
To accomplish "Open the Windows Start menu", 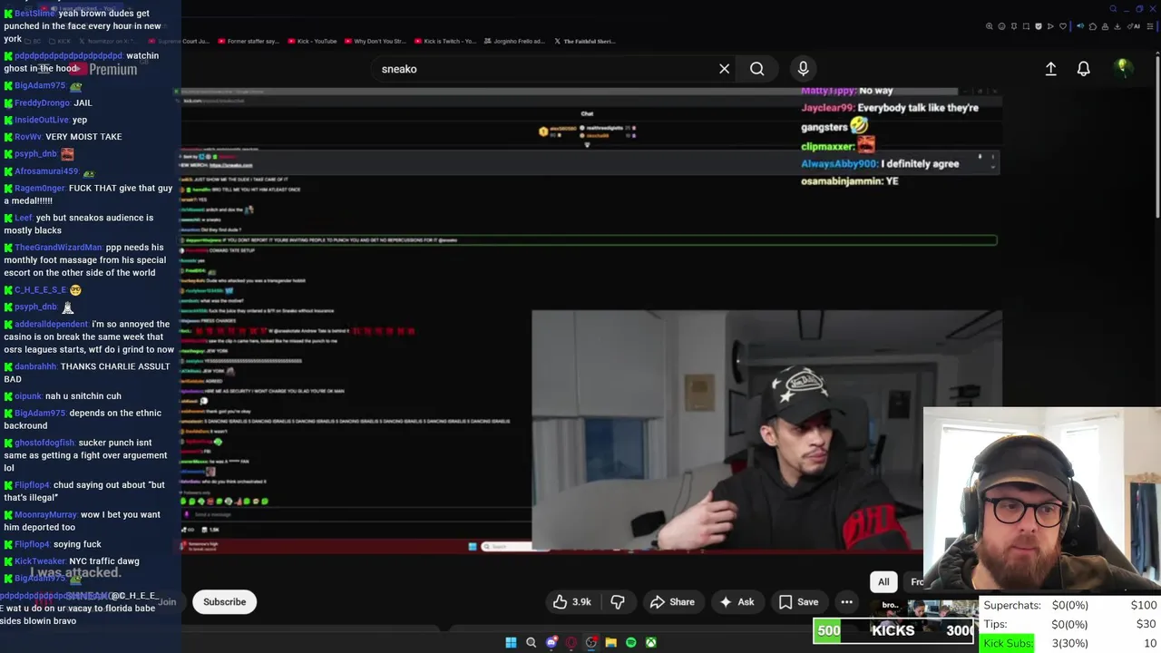I will point(511,642).
